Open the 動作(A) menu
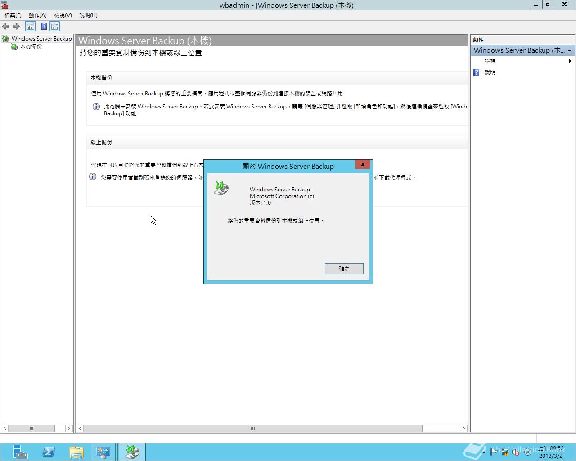This screenshot has width=576, height=461. tap(38, 15)
